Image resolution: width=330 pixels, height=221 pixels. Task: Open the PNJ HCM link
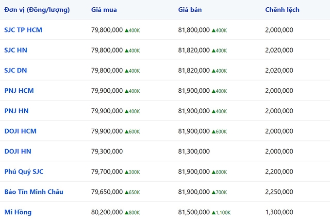click(19, 91)
